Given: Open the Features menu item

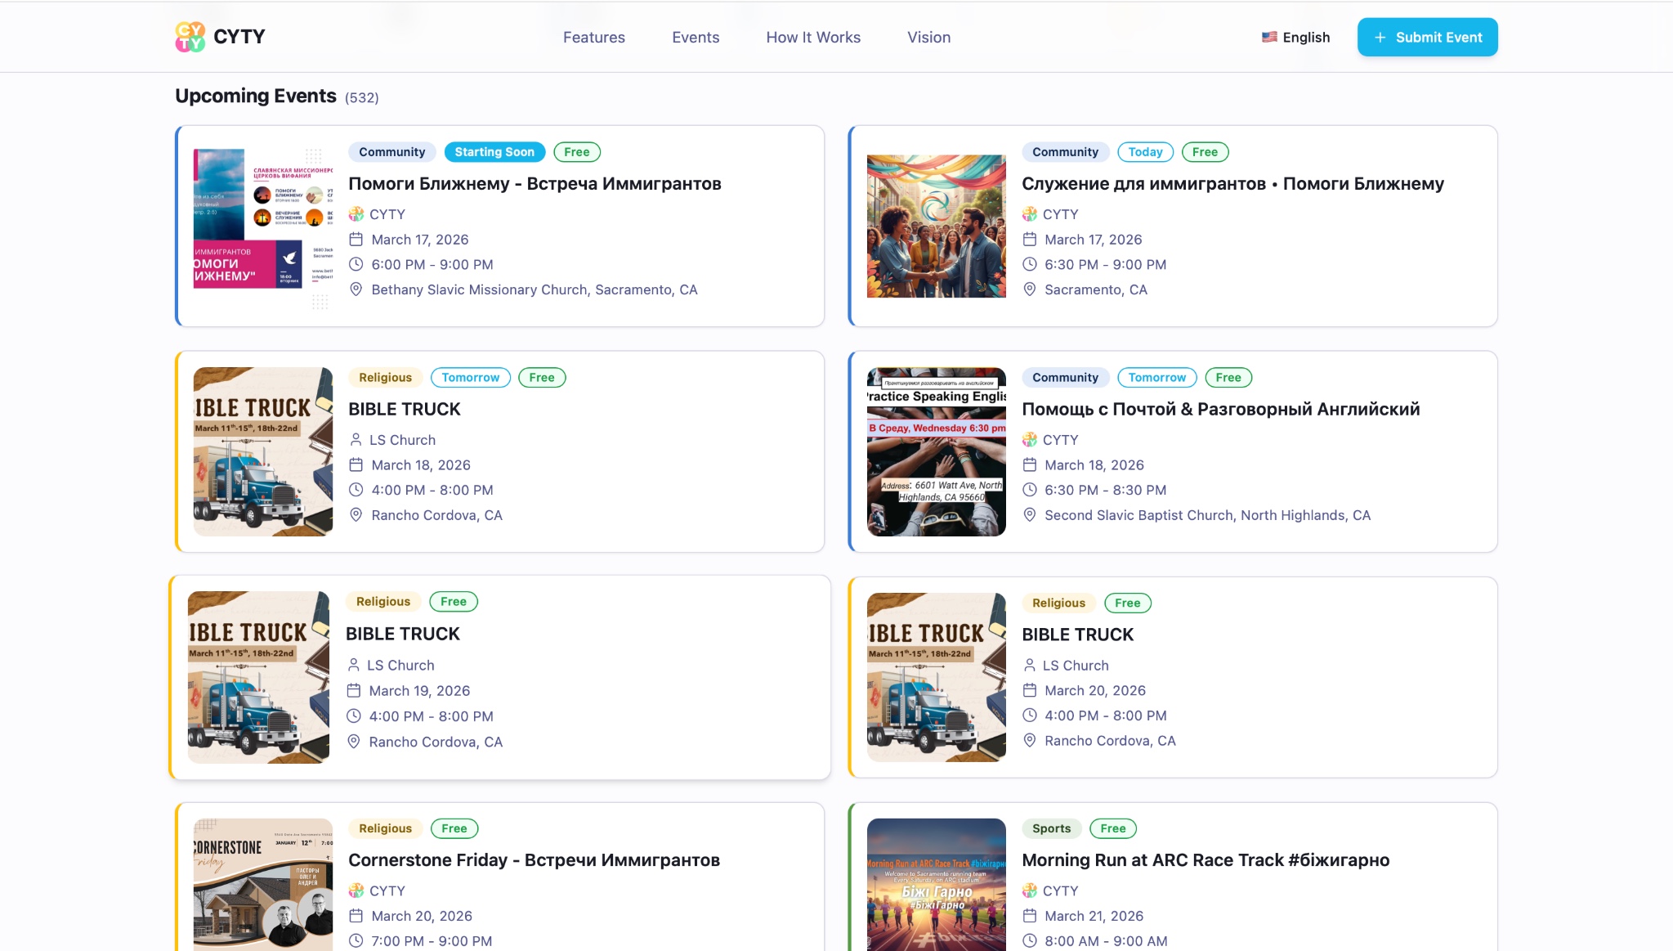Looking at the screenshot, I should pos(593,37).
